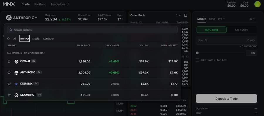Swap size units icon next to Size
The width and height of the screenshot is (264, 116).
(x=206, y=40)
